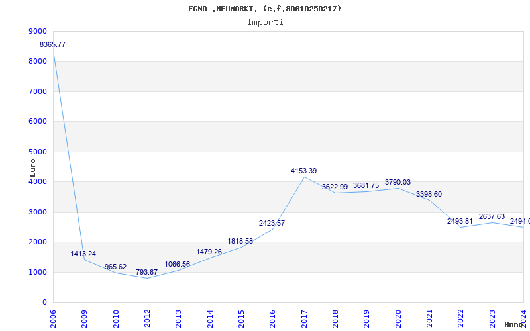The height and width of the screenshot is (331, 530).
Task: Select the 5000 y-axis tick label
Action: coord(38,152)
